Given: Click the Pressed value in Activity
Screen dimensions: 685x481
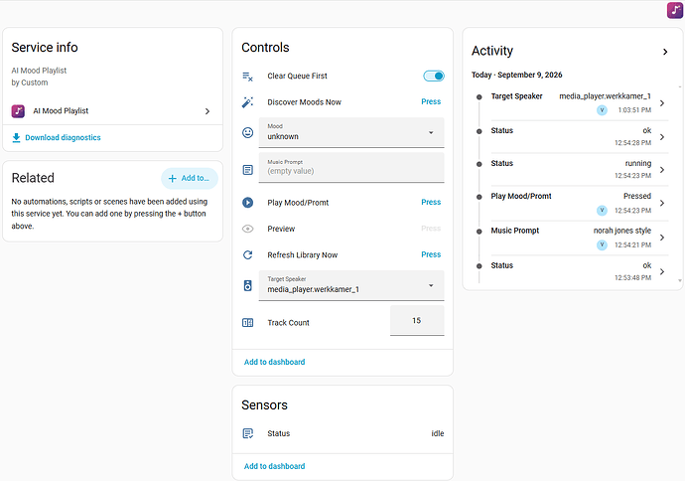Looking at the screenshot, I should click(x=637, y=196).
